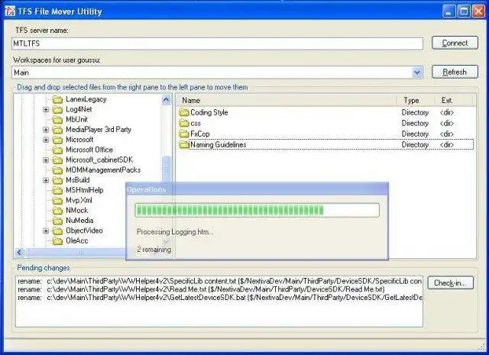Click the TFS app icon in title bar
Image resolution: width=489 pixels, height=355 pixels.
coord(10,11)
